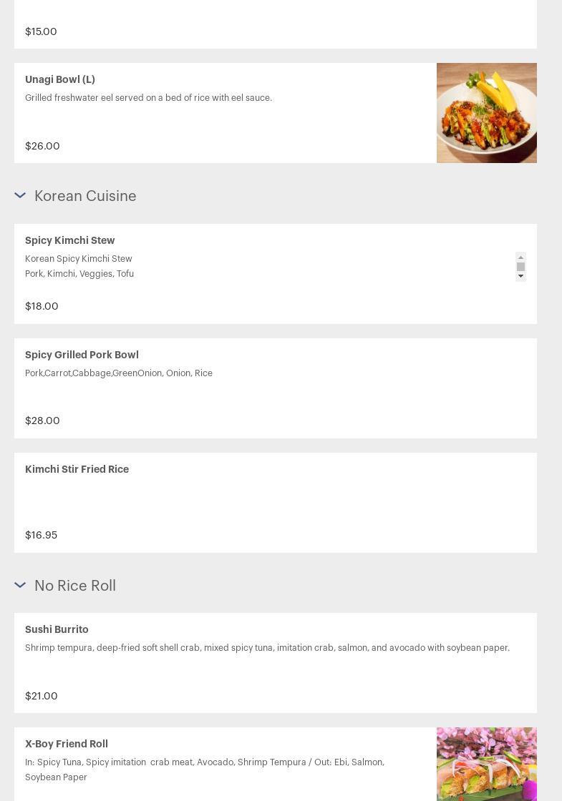Collapse the No Rice Roll section chevron
This screenshot has width=562, height=801.
coord(20,585)
